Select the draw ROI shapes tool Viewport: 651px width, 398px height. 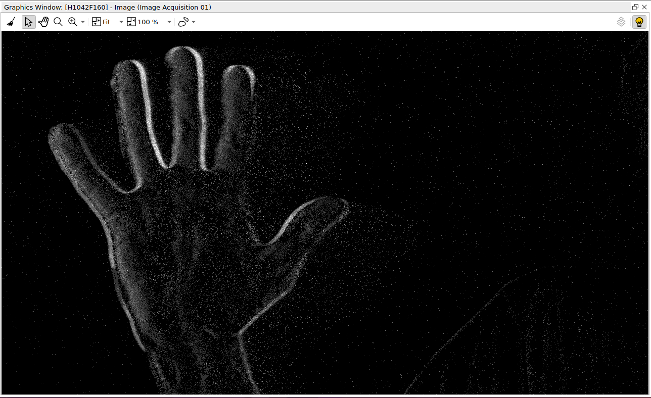(183, 22)
